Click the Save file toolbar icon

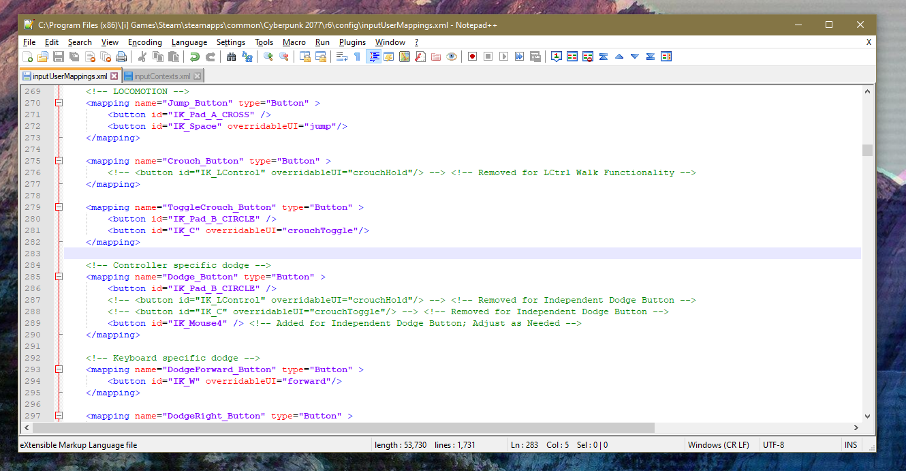(x=59, y=57)
